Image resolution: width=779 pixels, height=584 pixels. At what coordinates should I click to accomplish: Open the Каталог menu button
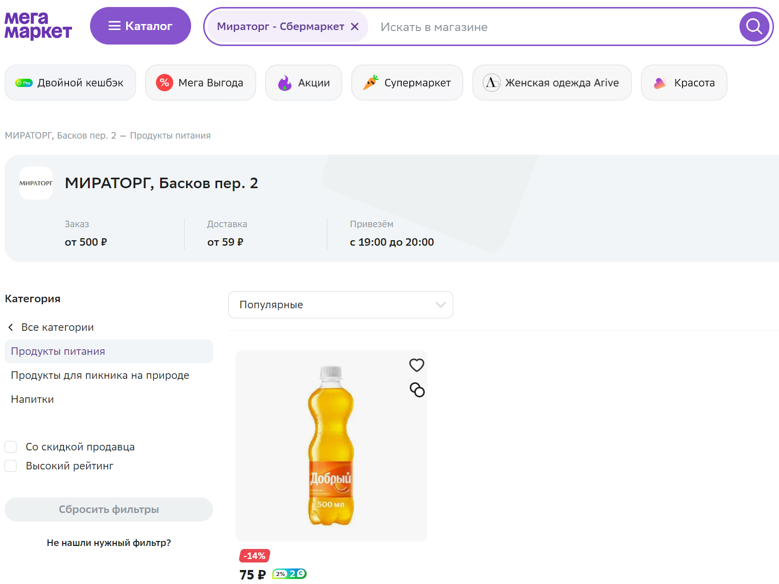click(141, 26)
